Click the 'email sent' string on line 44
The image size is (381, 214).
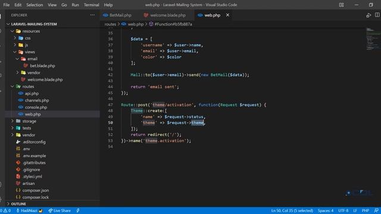pos(163,87)
